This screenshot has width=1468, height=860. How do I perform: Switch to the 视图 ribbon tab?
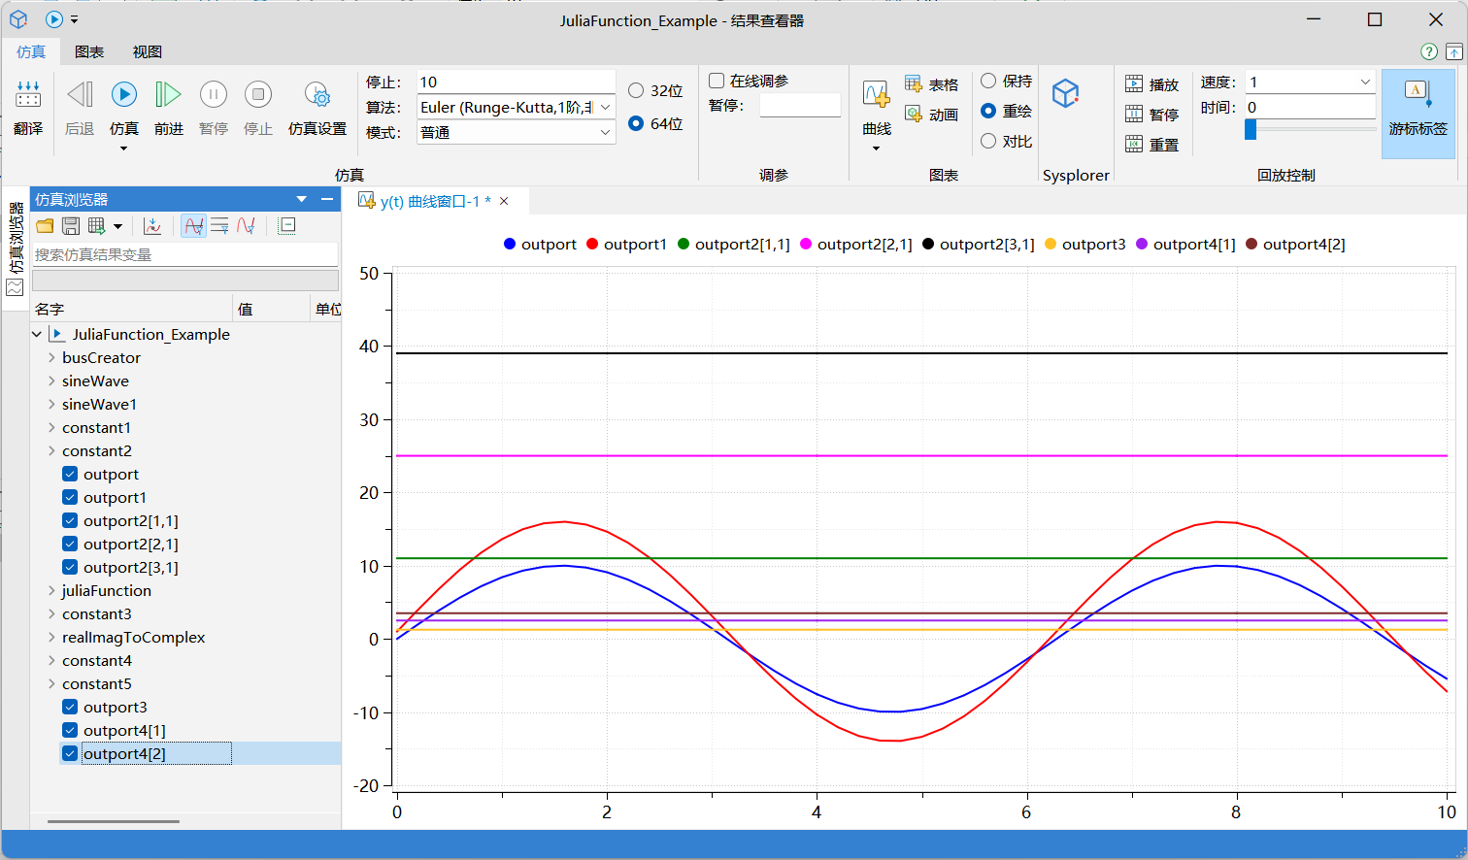point(148,51)
